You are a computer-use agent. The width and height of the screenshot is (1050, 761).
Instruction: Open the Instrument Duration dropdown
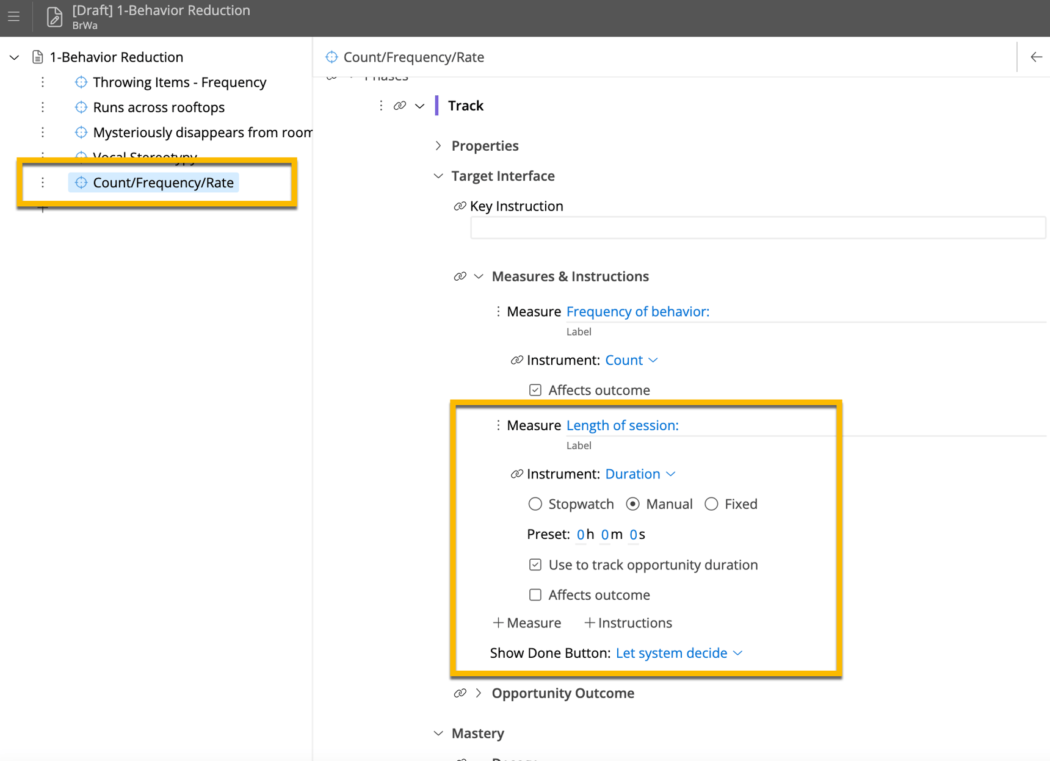[640, 474]
